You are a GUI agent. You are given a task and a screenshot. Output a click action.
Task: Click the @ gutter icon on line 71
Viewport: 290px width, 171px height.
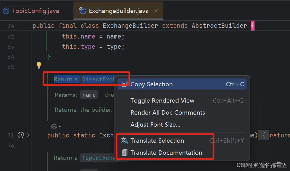click(x=21, y=135)
